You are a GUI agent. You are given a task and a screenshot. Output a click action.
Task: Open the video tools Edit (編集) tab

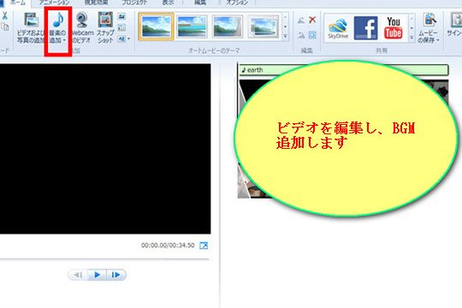click(200, 3)
